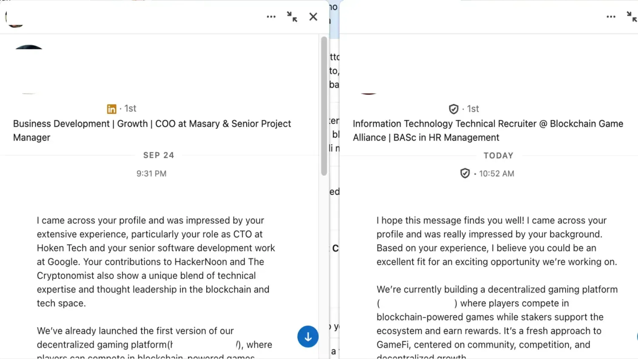Click the verified shield beside 1st
Viewport: 638px width, 359px height.
(x=453, y=109)
